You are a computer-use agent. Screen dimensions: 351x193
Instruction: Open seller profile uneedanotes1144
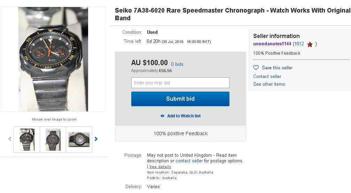[x=272, y=44]
